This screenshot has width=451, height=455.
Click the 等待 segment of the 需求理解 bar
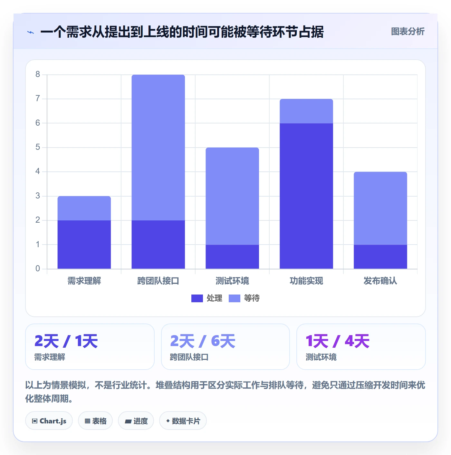(84, 208)
